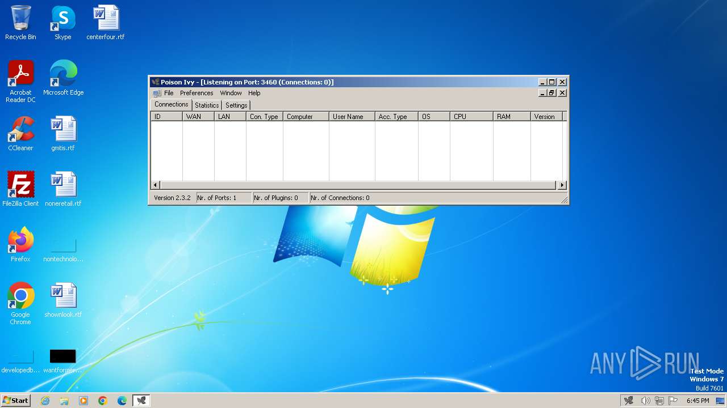
Task: Click the horizontal scrollbar left arrow
Action: pos(155,185)
